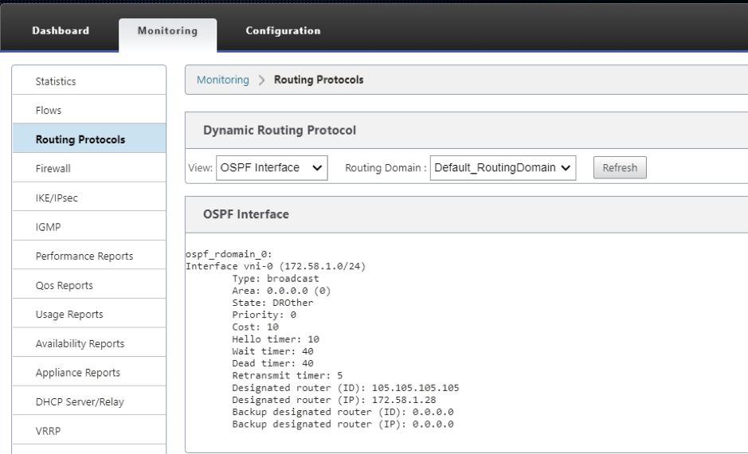Click the 'View:' label
Image resolution: width=748 pixels, height=454 pixels.
pos(201,168)
